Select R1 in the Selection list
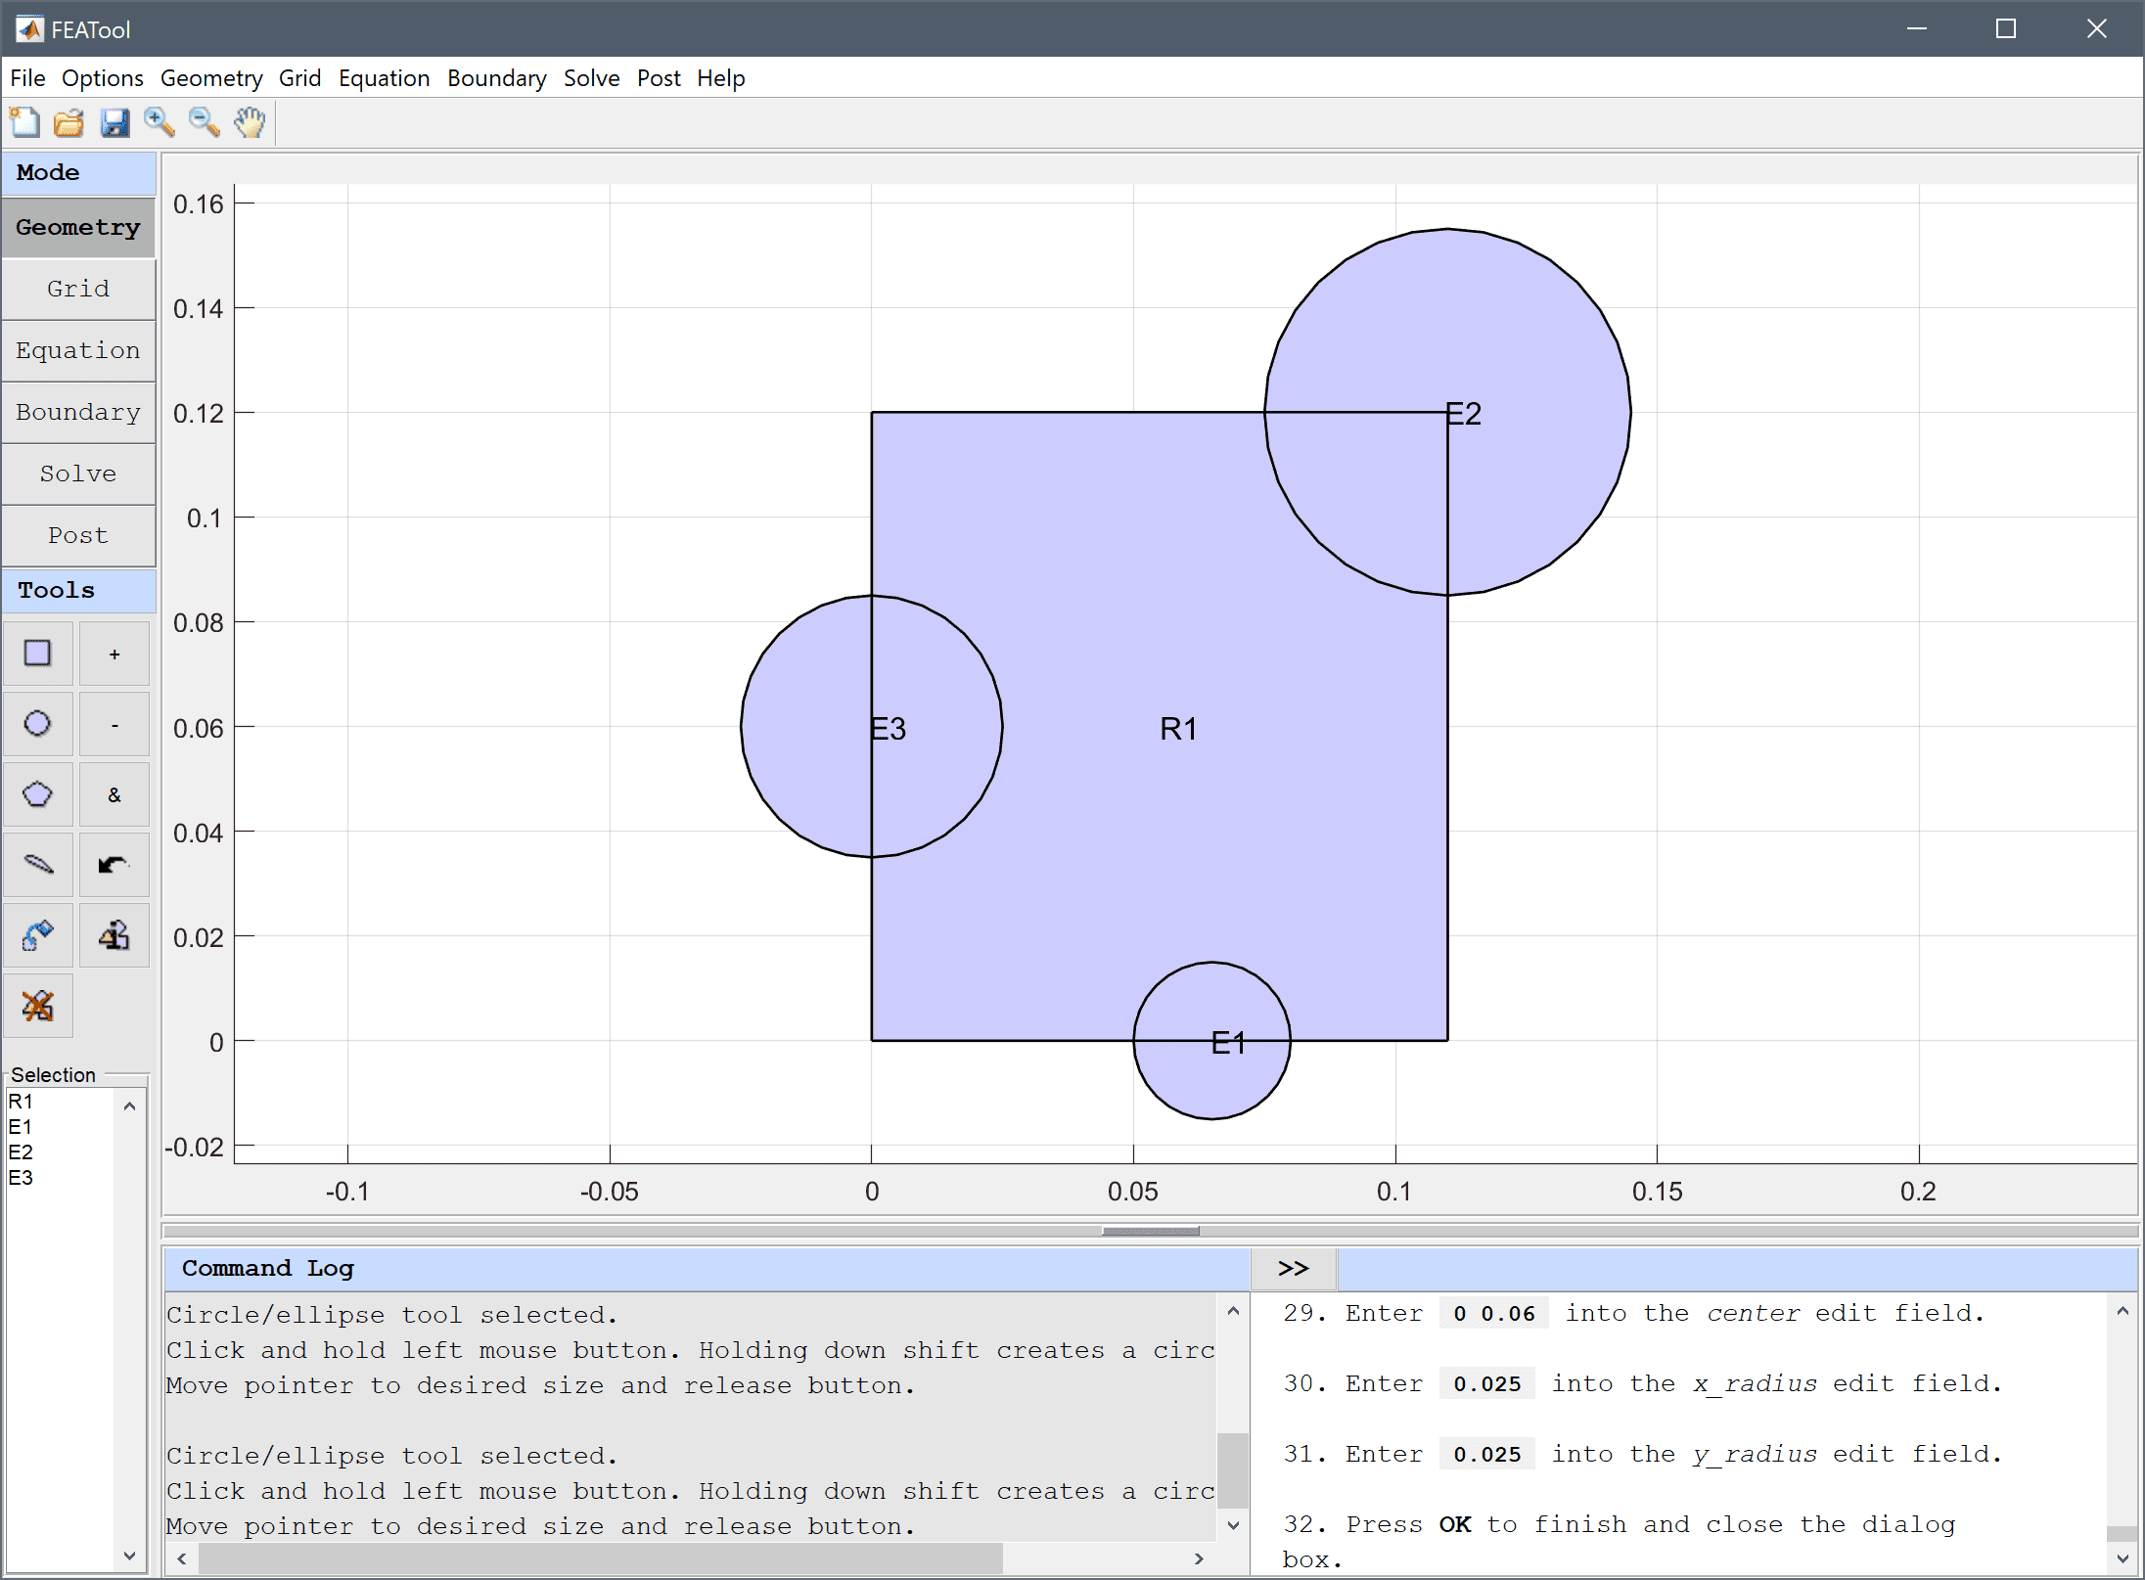 (60, 1102)
